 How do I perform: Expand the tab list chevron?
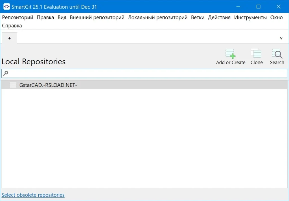coord(281,38)
